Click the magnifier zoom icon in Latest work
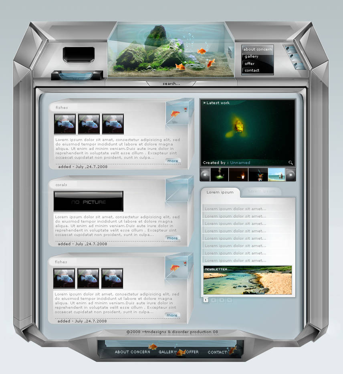 [x=290, y=163]
